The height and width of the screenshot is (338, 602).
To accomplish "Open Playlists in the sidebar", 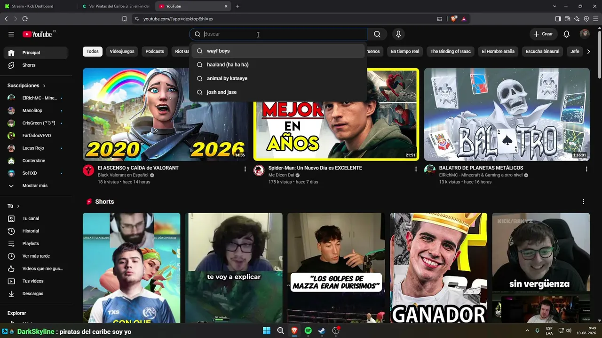I will click(x=36, y=244).
